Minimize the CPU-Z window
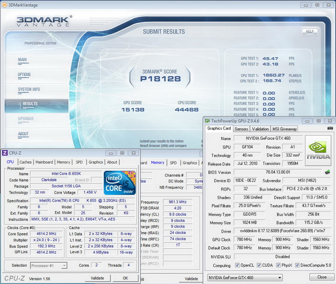336x284 pixels. click(111, 153)
